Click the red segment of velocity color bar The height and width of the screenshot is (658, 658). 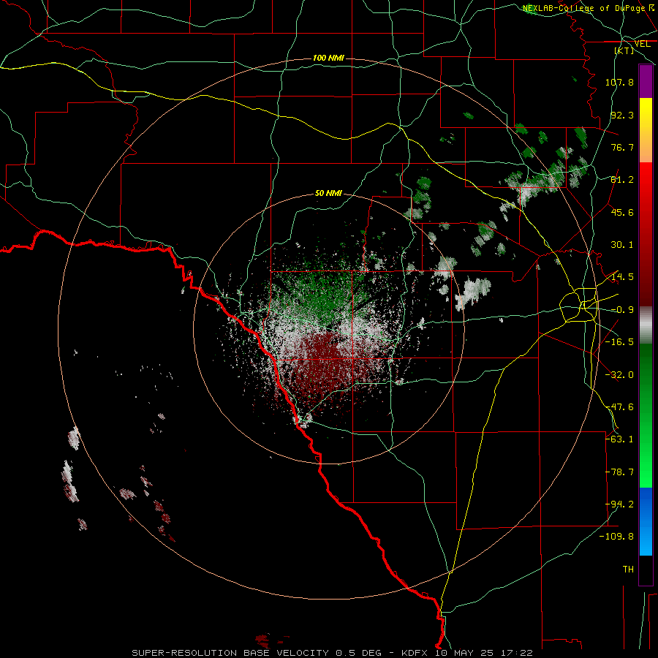tap(646, 234)
